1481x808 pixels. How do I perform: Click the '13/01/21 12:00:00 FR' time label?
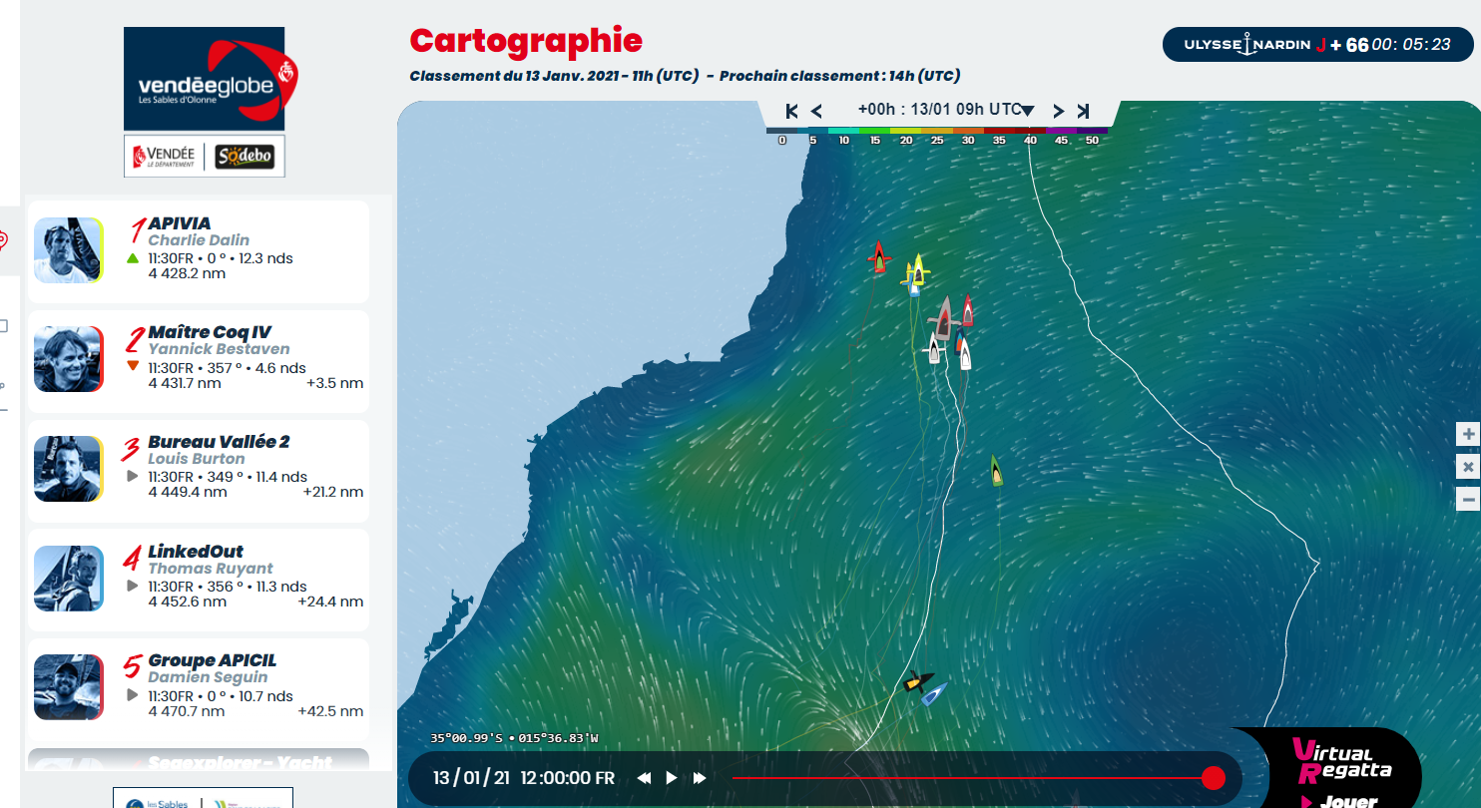click(524, 778)
